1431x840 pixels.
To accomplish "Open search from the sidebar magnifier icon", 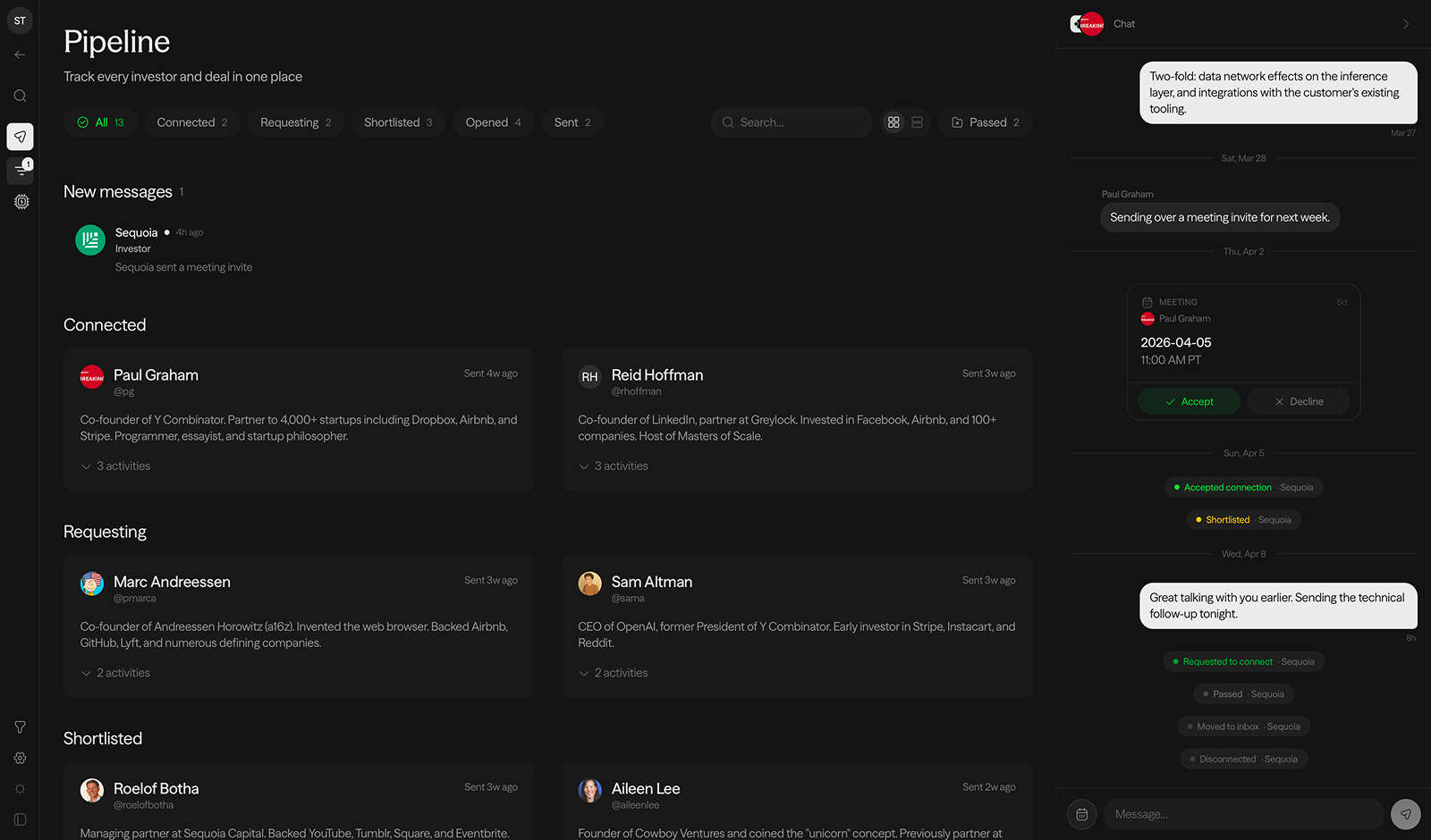I will pos(20,96).
